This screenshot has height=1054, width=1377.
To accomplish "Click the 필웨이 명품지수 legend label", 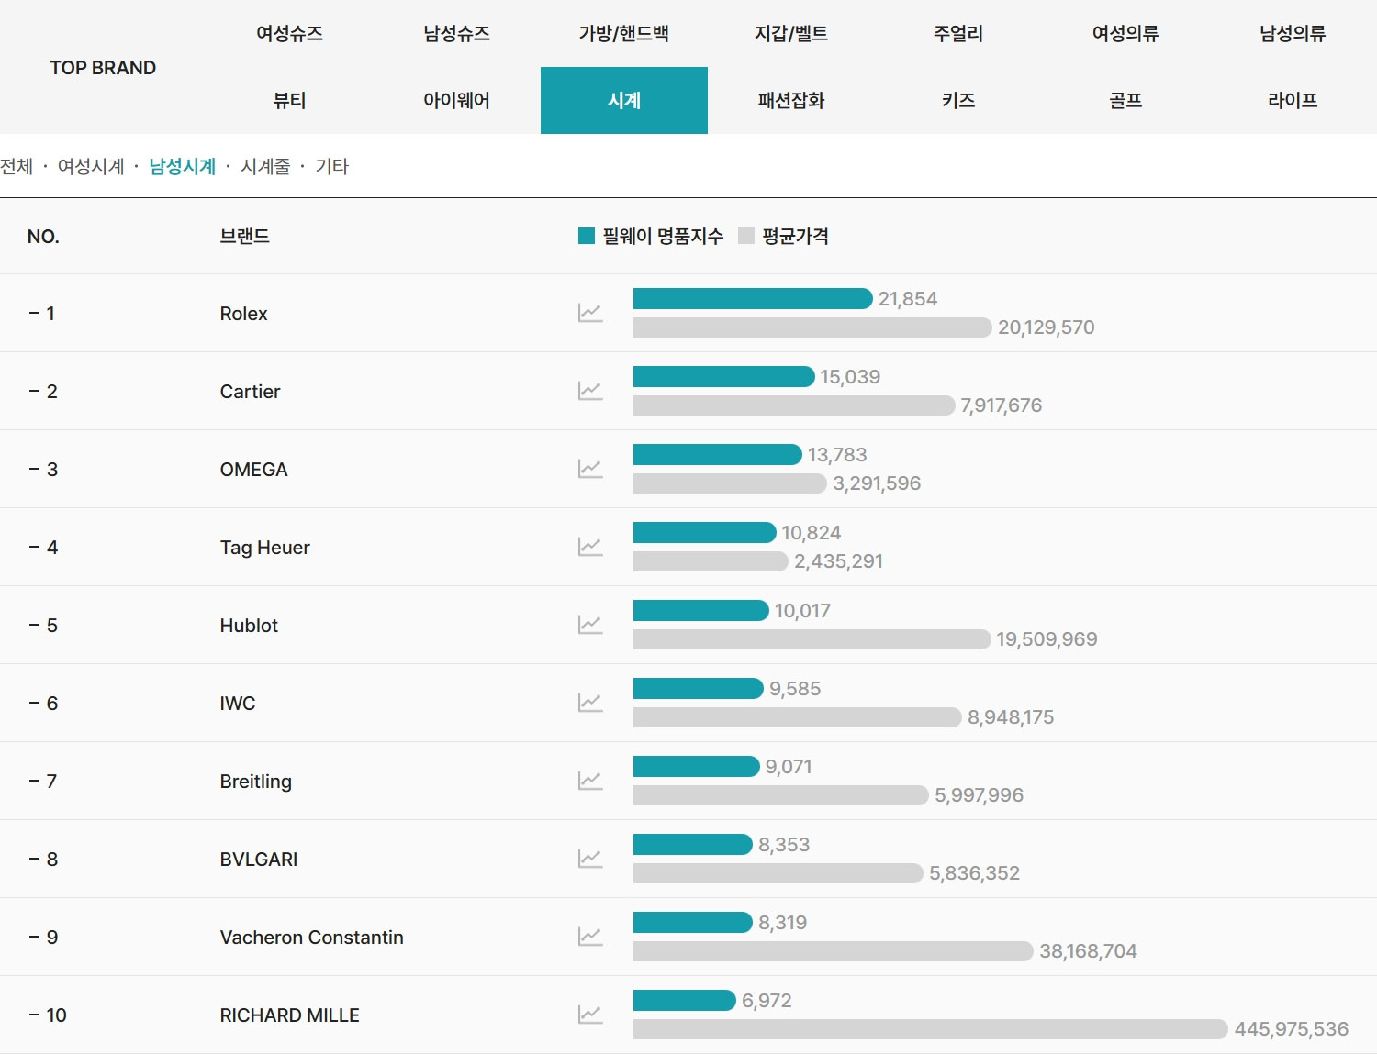I will coord(663,236).
